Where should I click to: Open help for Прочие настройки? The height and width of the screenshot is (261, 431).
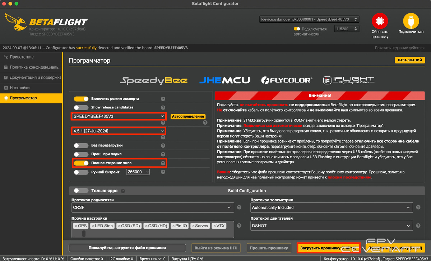pyautogui.click(x=239, y=226)
